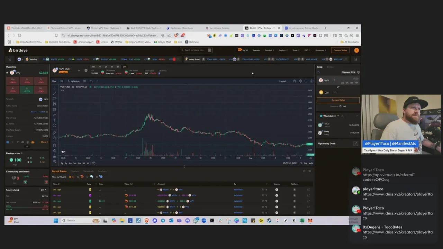This screenshot has height=249, width=443.
Task: Toggle log scale on chart
Action: [306, 163]
